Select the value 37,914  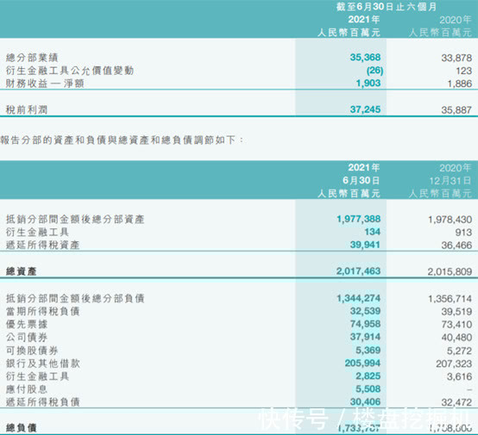point(365,337)
